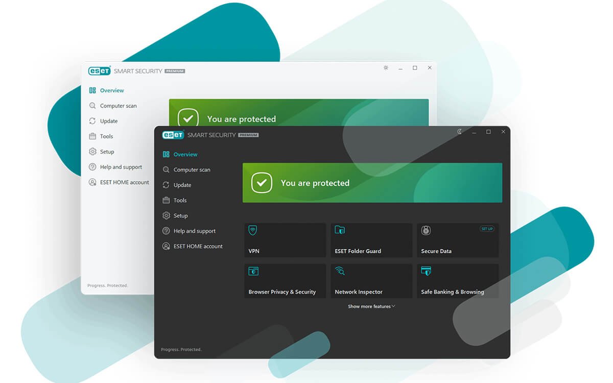Screen dimensions: 613x383
Task: Toggle dark mode with the moon icon
Action: pos(459,131)
